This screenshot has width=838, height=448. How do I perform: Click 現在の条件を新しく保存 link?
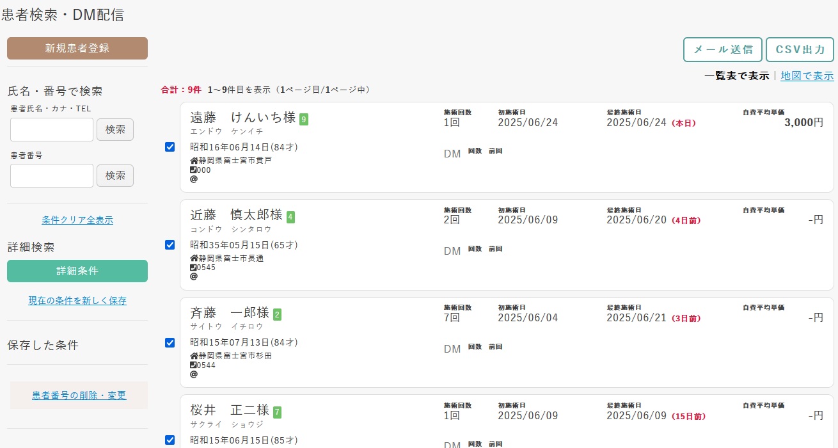77,300
